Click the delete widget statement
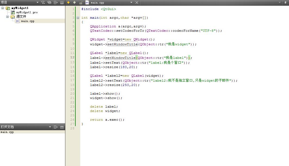 click(x=105, y=111)
